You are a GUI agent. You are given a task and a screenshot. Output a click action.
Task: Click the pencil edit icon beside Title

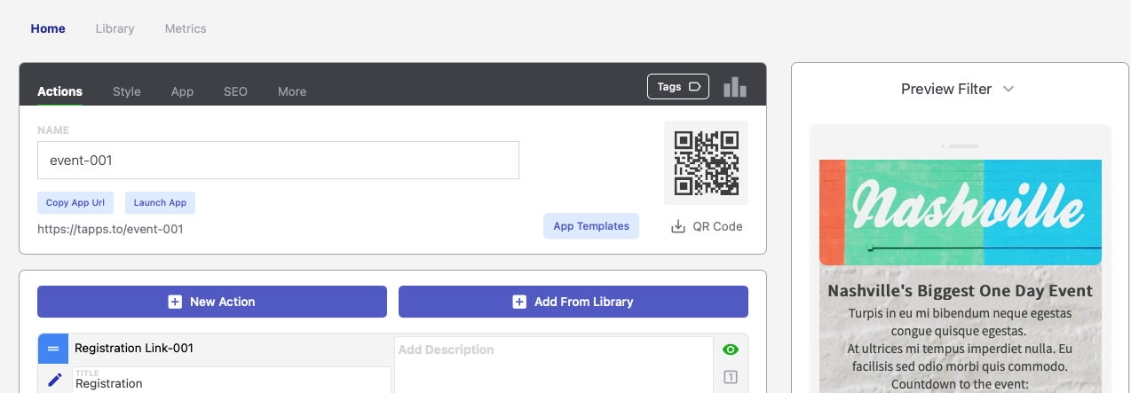click(x=55, y=380)
